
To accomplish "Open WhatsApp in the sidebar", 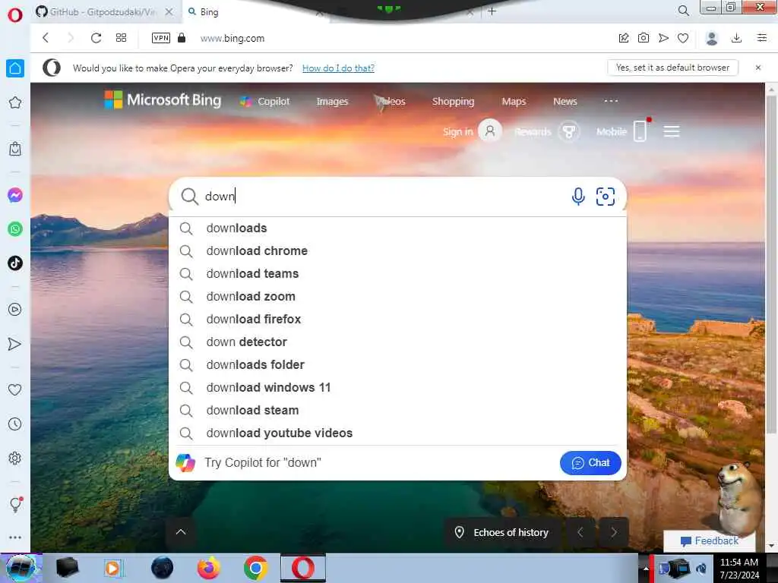I will [15, 229].
